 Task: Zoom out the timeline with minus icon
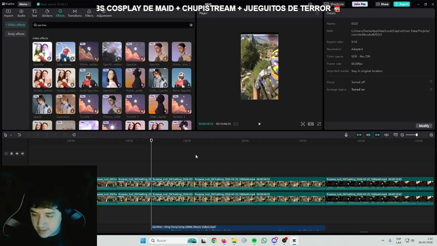(402, 135)
